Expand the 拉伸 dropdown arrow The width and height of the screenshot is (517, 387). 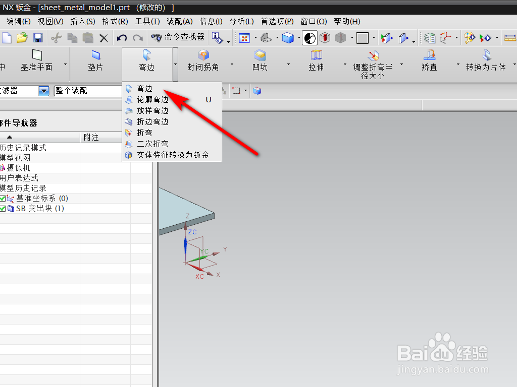345,64
